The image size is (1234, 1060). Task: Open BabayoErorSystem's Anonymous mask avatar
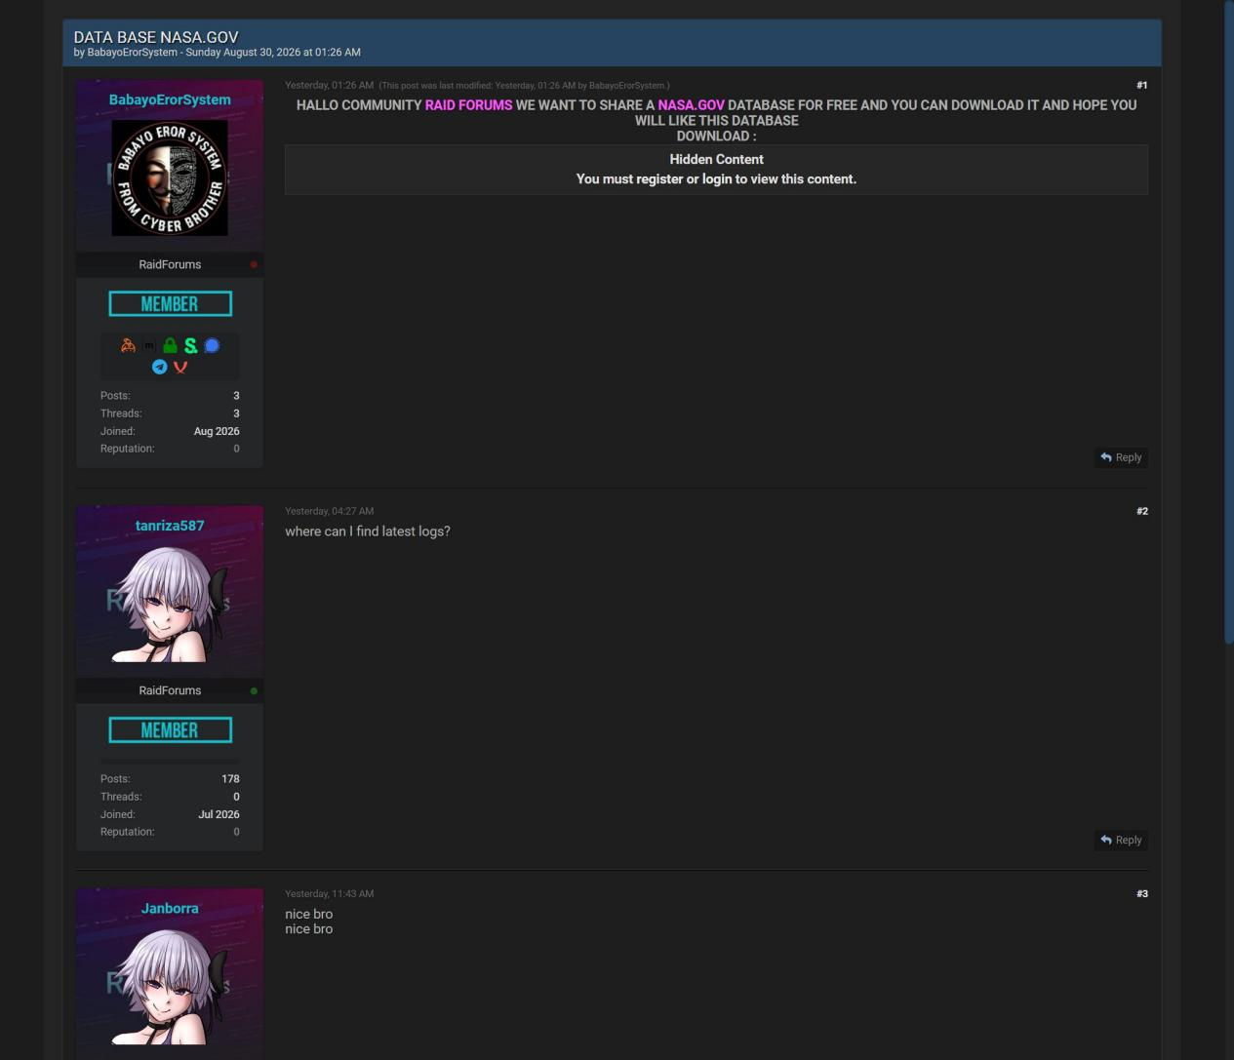(x=170, y=177)
